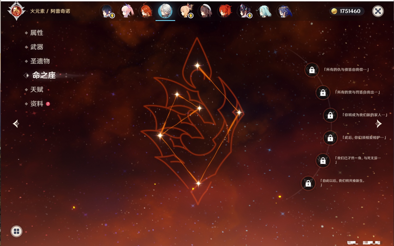
Task: Click the bottommost star of the constellation
Action: (x=198, y=183)
